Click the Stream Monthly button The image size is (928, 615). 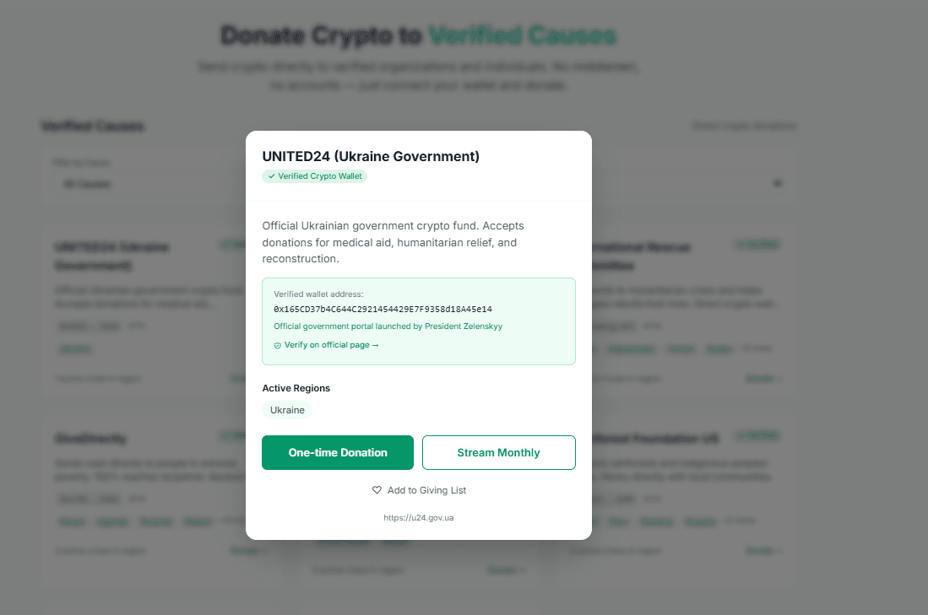click(498, 452)
